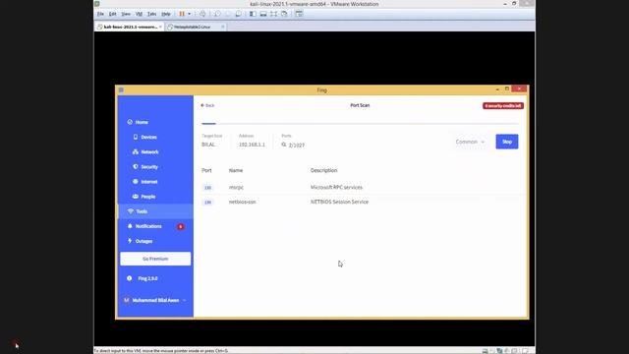Toggle the thumbnail bar icon

click(263, 14)
